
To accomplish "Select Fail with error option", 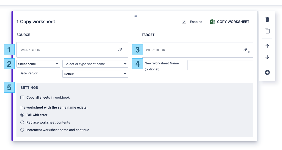I will (x=22, y=115).
